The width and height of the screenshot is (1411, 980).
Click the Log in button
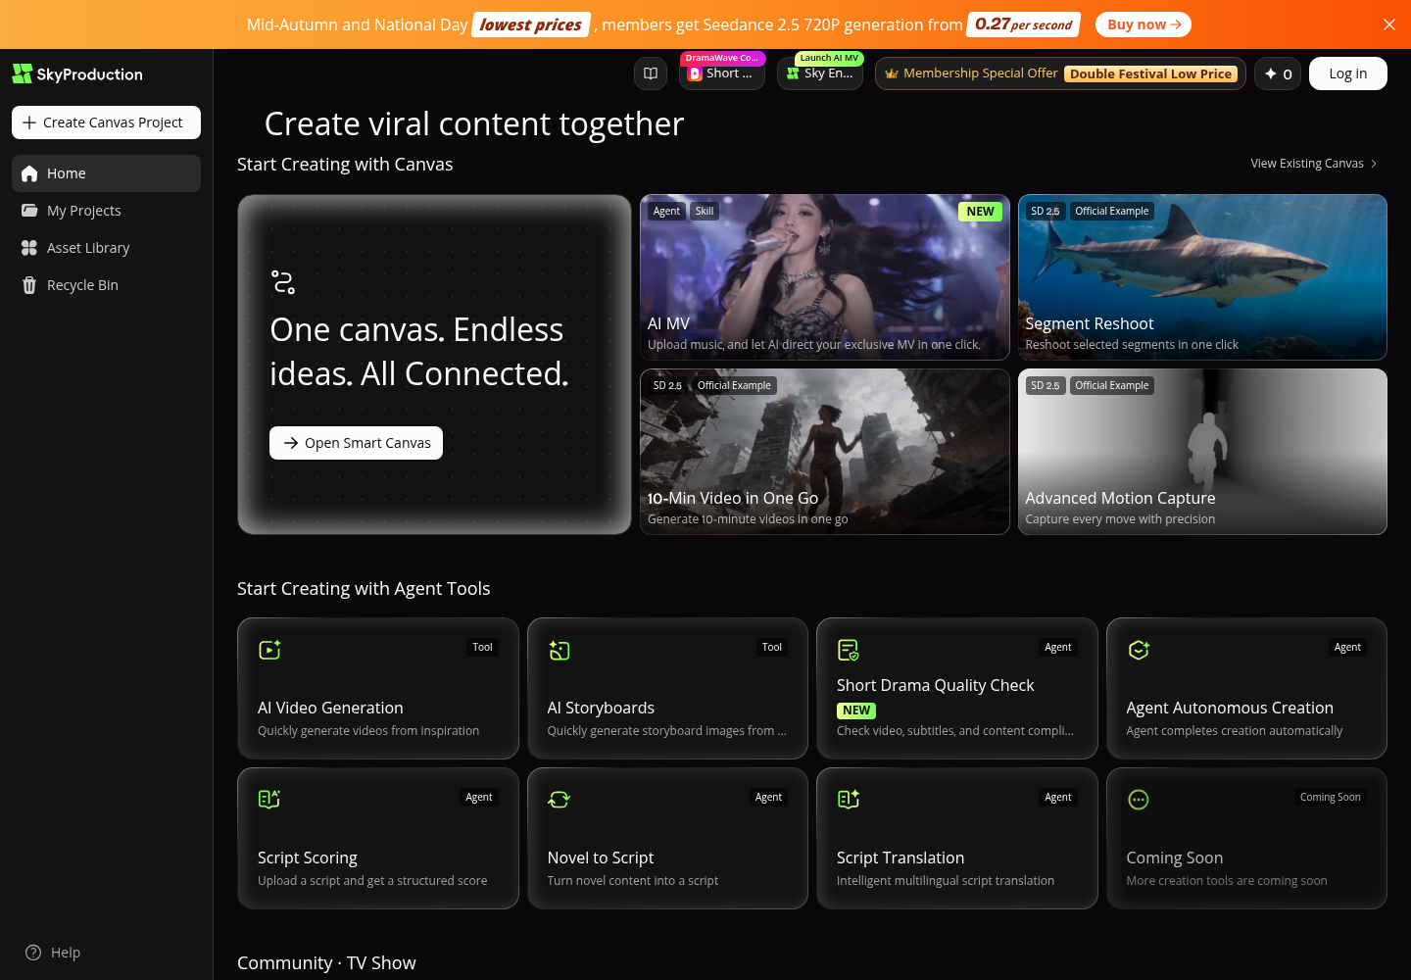click(1348, 73)
